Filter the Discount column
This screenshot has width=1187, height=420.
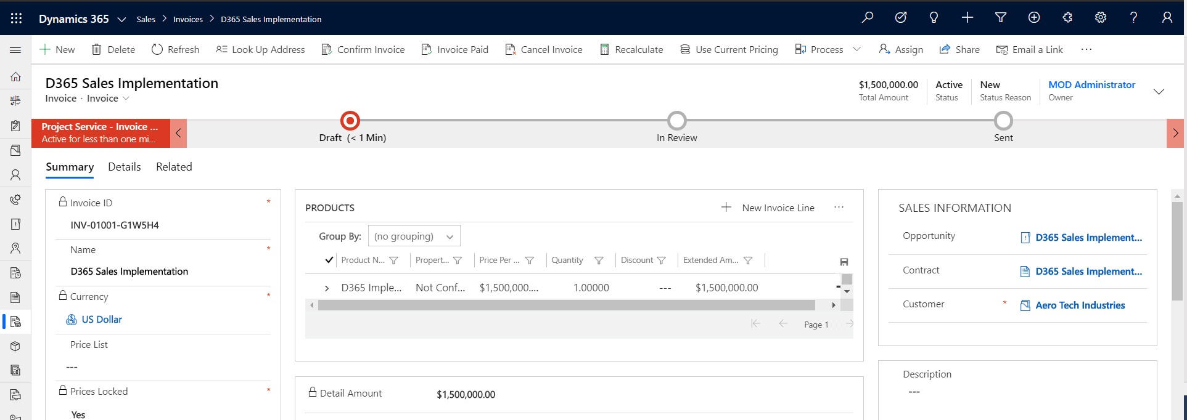tap(661, 260)
